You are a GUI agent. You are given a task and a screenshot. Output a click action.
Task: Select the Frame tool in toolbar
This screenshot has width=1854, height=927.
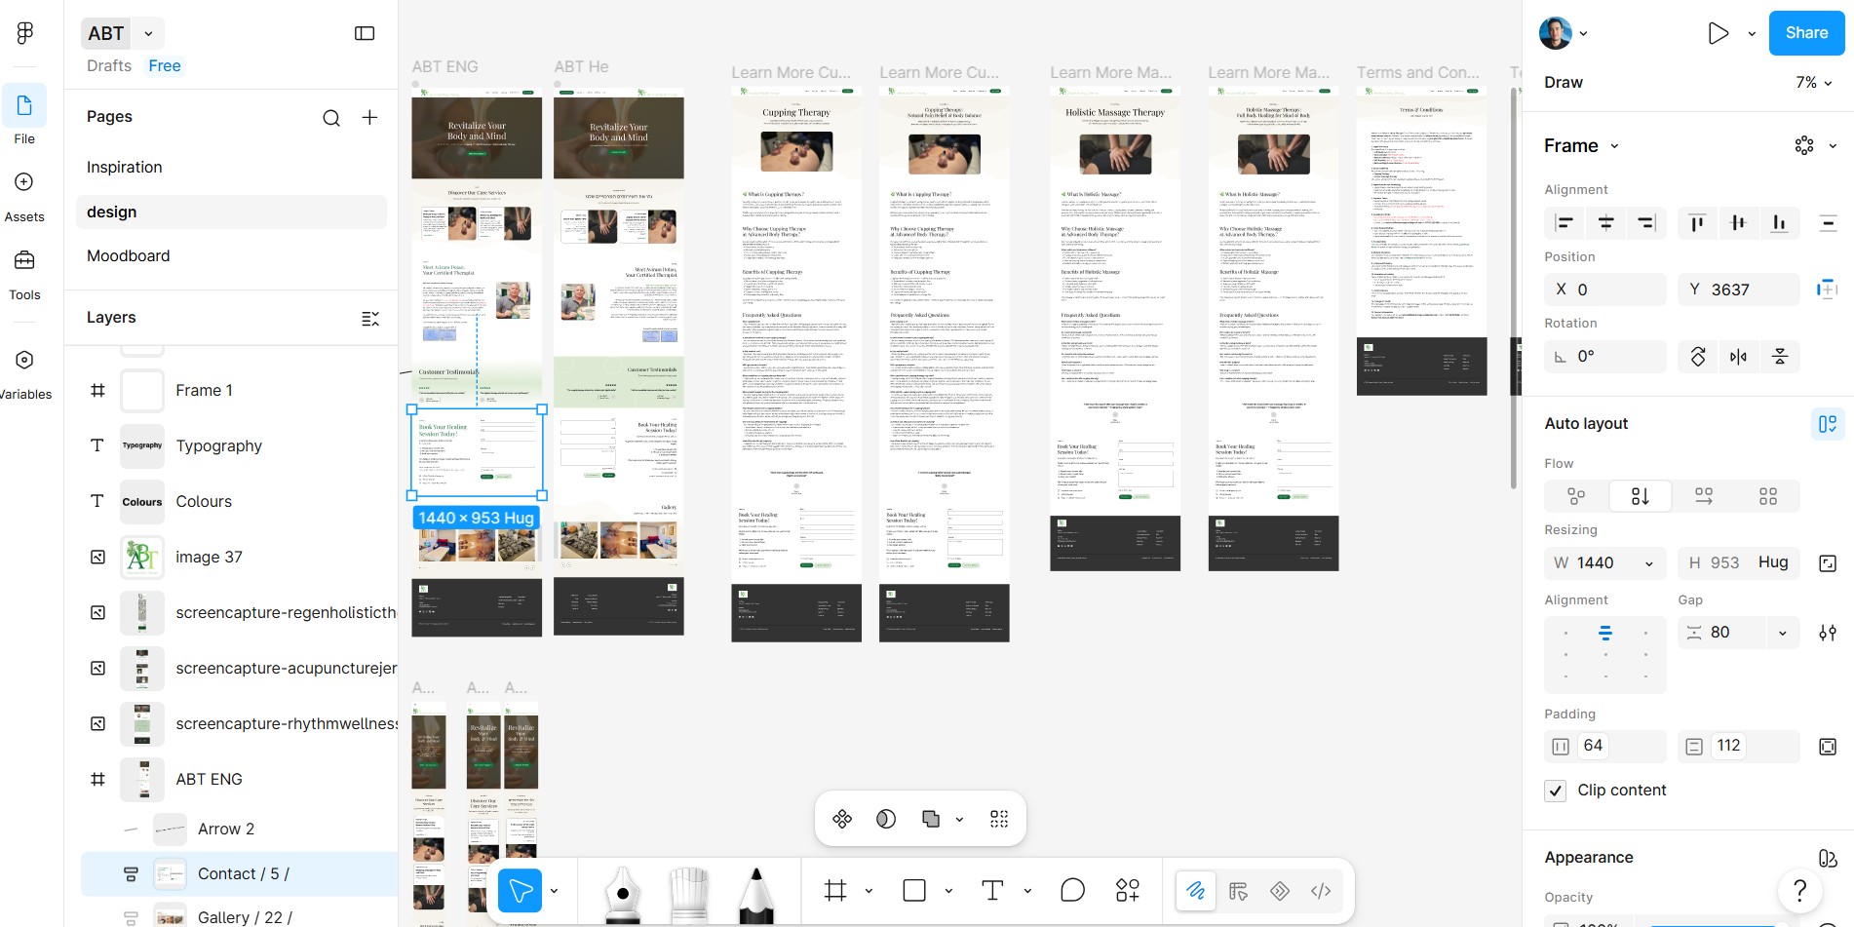(x=835, y=890)
